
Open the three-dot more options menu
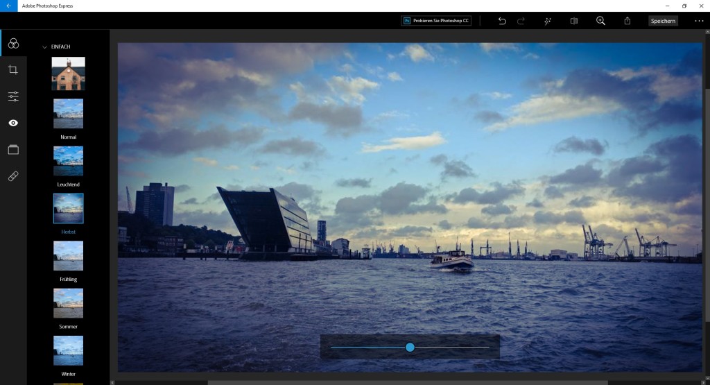click(x=698, y=21)
